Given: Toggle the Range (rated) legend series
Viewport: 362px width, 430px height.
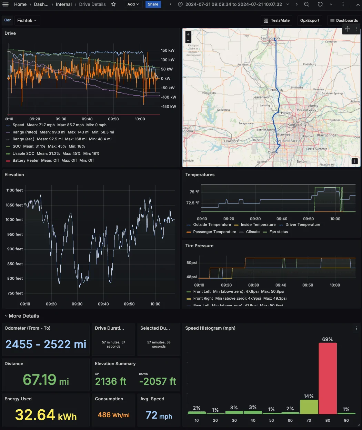Looking at the screenshot, I should pos(25,132).
